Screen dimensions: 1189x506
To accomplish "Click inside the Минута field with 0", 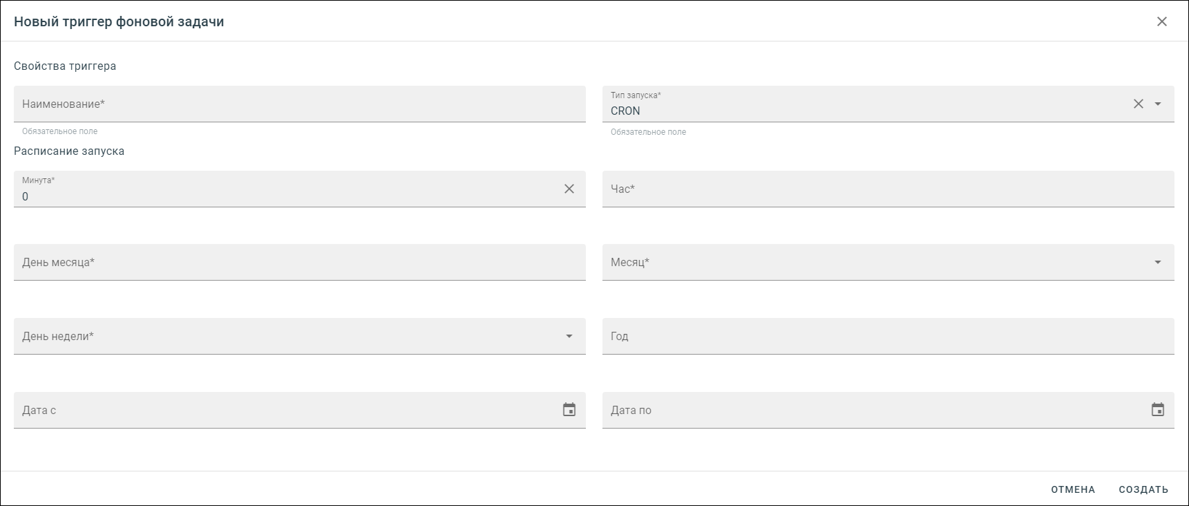I will (290, 196).
